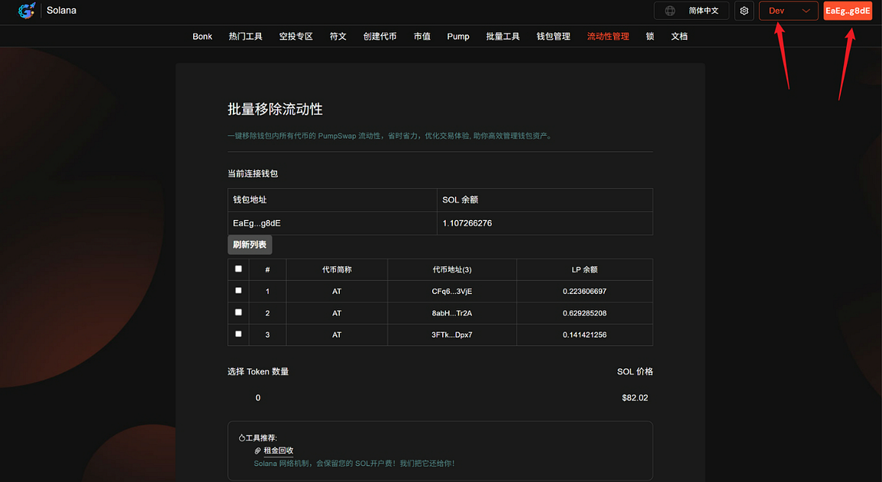The height and width of the screenshot is (482, 882).
Task: Open settings via the gear icon
Action: click(745, 11)
